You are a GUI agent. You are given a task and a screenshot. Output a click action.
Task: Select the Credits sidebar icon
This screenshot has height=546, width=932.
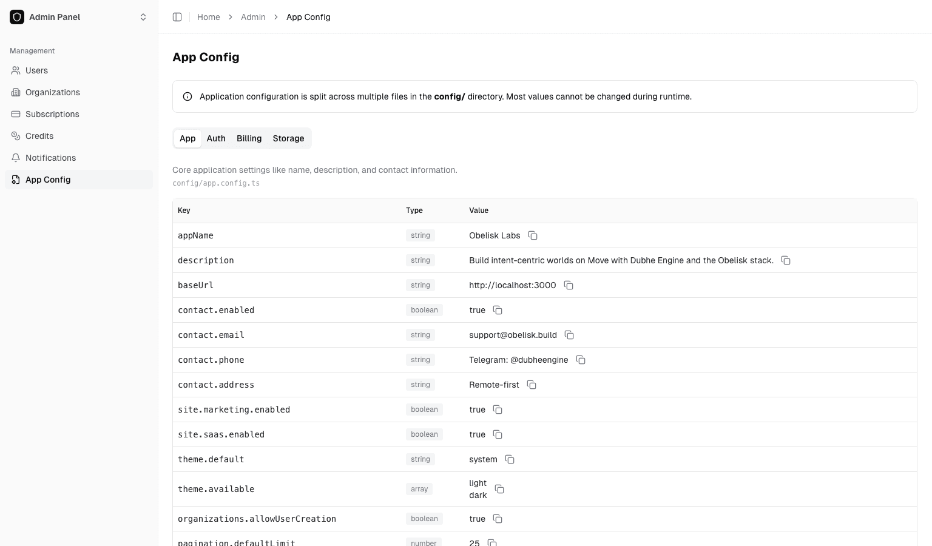pyautogui.click(x=16, y=136)
